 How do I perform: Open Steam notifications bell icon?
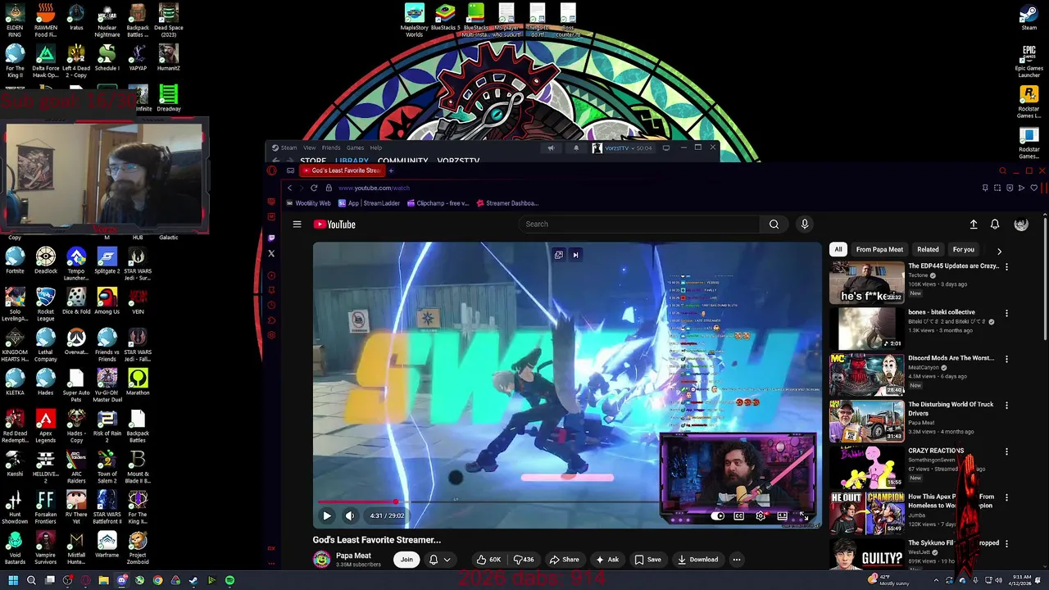tap(575, 148)
